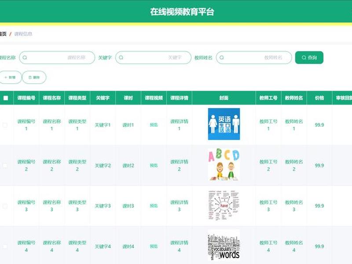The image size is (352, 264).
Task: Click the 课程名称 2 cell
Action: [x=52, y=165]
